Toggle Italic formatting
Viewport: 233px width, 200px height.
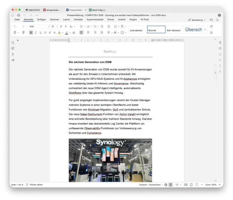[36, 33]
